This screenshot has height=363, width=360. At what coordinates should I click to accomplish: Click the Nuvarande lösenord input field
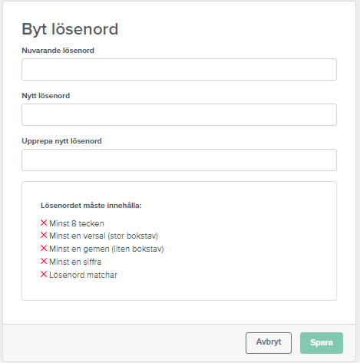coord(179,69)
